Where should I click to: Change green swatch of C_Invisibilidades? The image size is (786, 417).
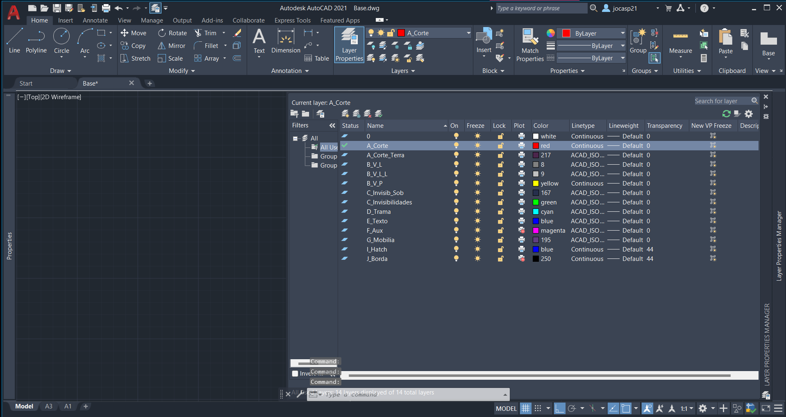coord(535,202)
